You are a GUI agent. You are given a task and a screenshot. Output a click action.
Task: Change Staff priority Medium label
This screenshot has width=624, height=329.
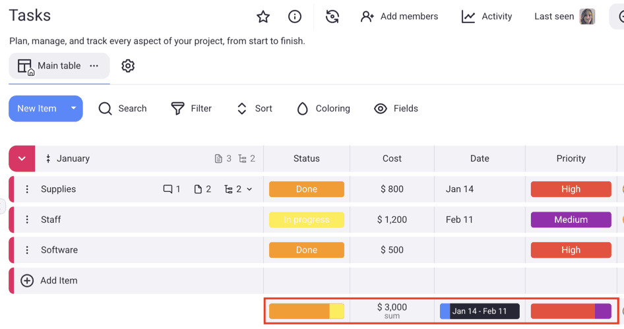[x=571, y=220]
